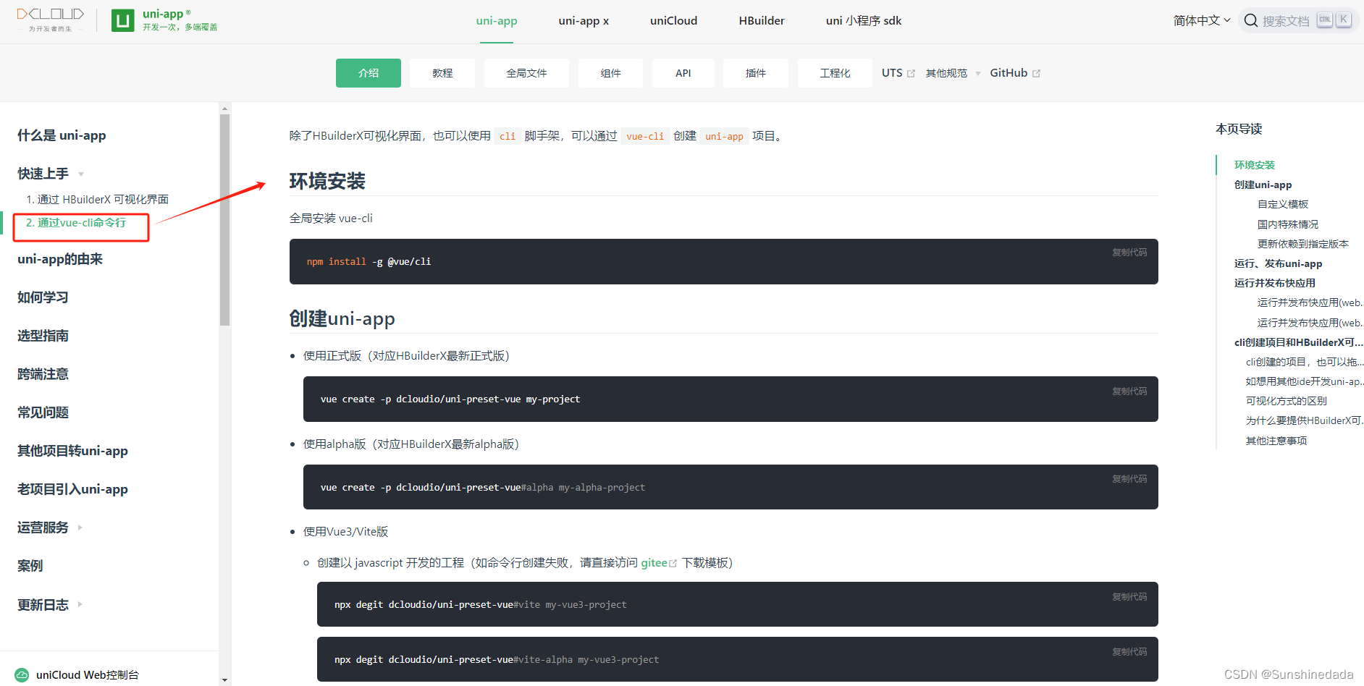Jump to 环境安装 in page guide
This screenshot has height=686, width=1364.
click(x=1255, y=165)
